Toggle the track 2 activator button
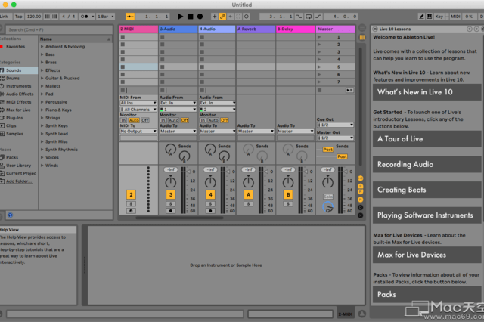 (x=131, y=194)
